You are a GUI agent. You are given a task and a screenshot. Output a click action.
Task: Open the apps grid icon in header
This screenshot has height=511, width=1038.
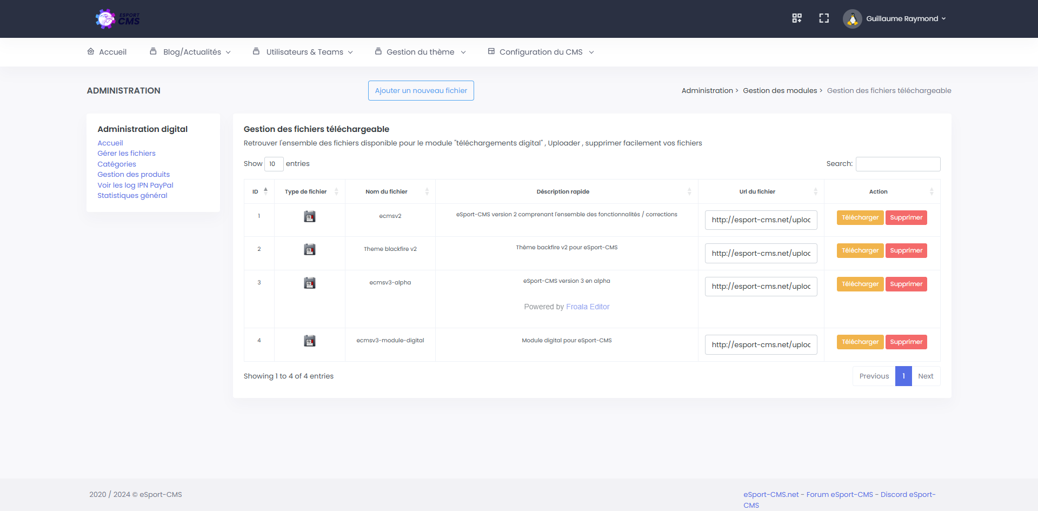click(x=797, y=18)
